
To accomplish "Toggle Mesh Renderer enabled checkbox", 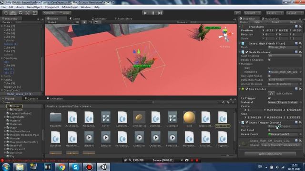I will tap(247, 52).
